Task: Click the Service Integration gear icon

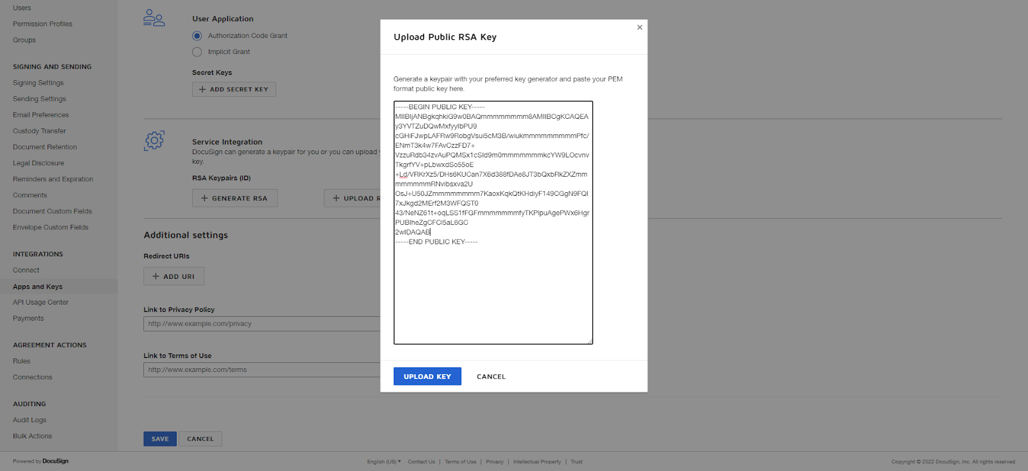Action: point(154,141)
